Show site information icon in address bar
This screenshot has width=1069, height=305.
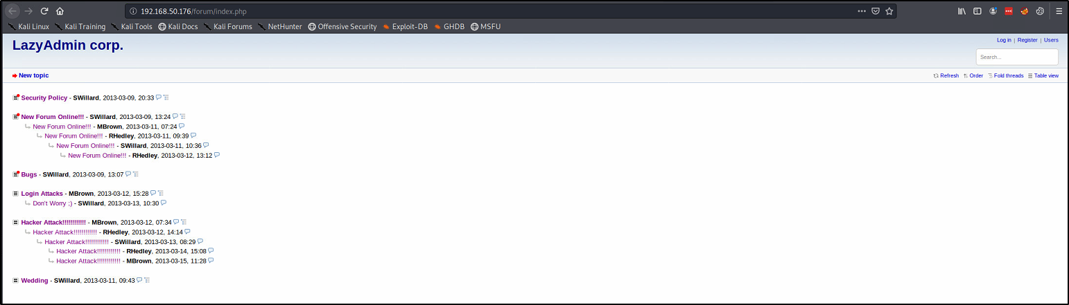pyautogui.click(x=133, y=11)
